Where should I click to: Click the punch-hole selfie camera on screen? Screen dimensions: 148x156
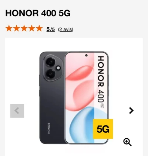click(86, 55)
